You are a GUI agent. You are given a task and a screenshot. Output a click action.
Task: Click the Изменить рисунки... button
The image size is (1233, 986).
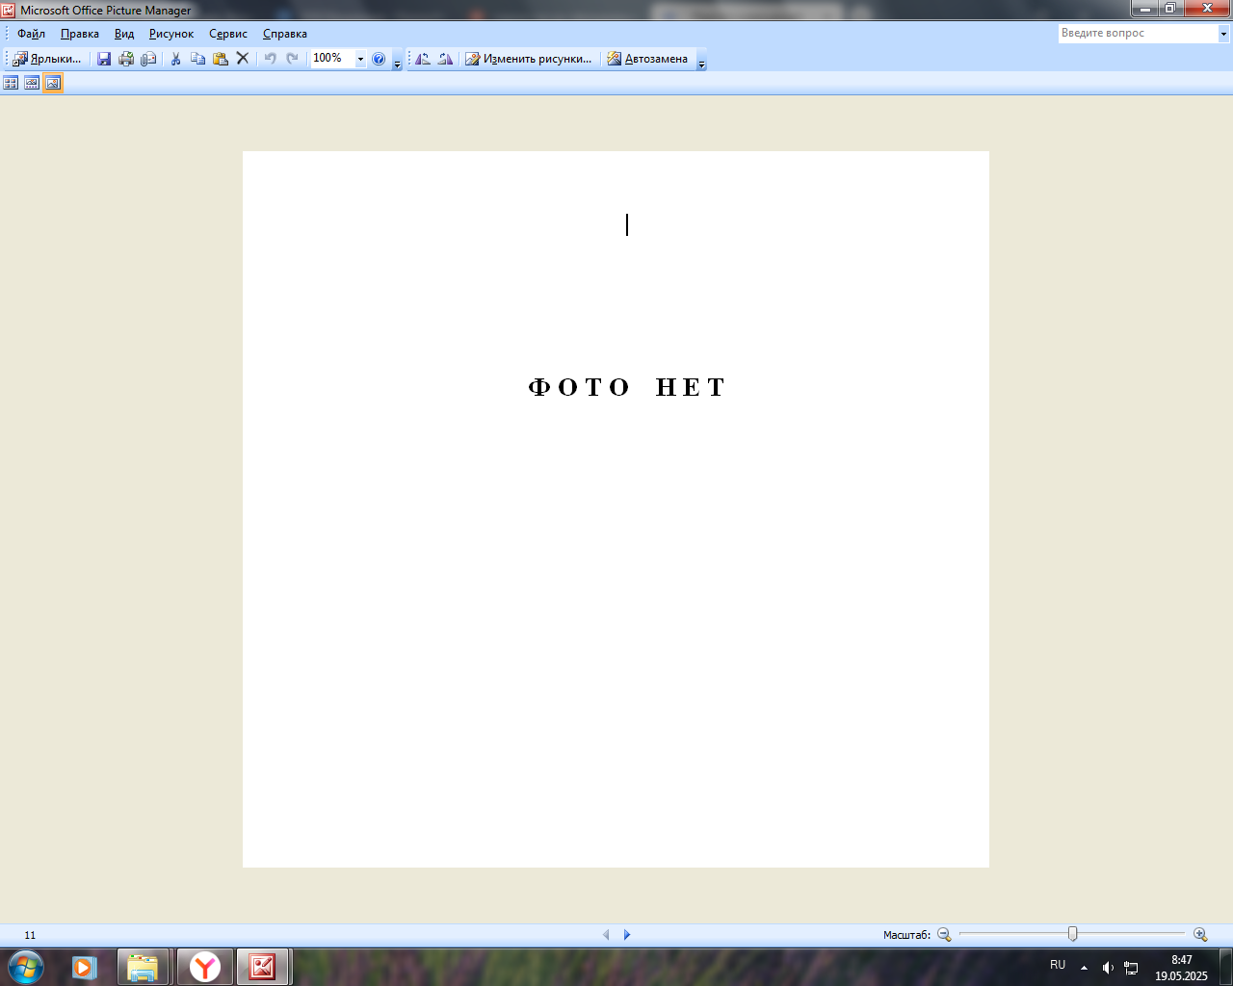point(529,59)
